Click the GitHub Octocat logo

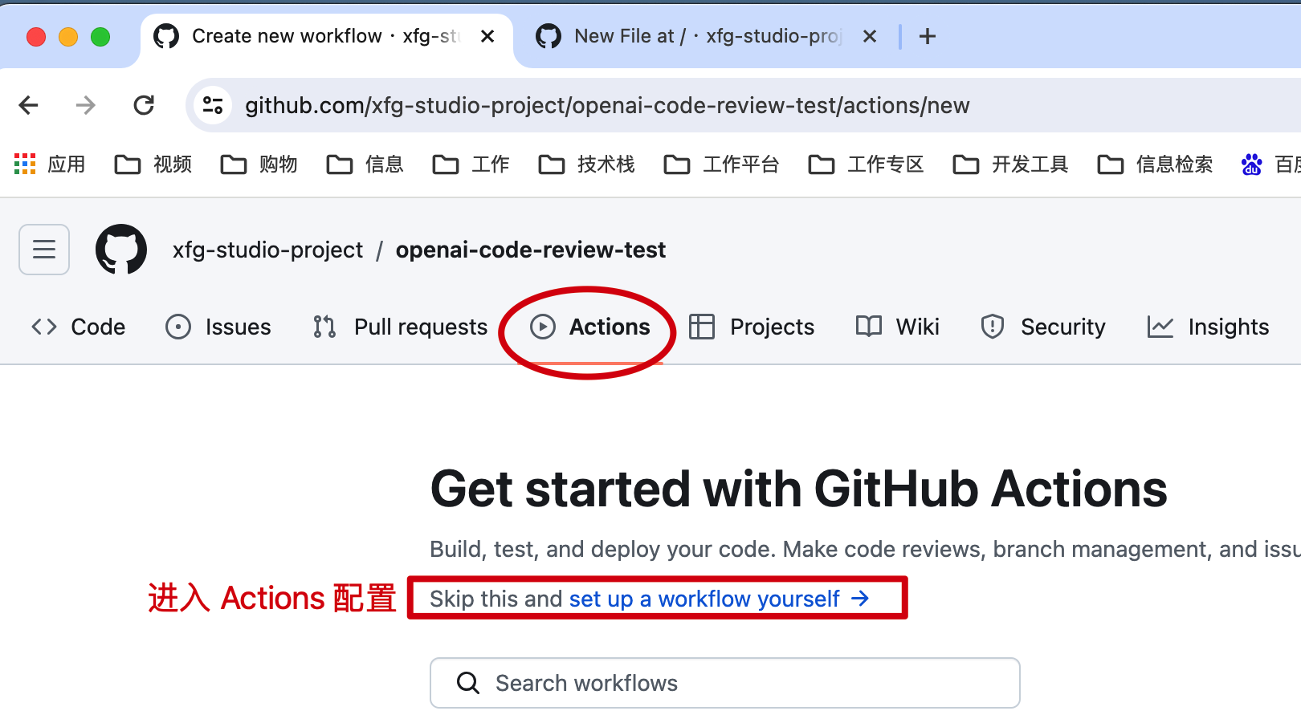coord(121,250)
